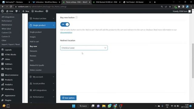The height and width of the screenshot is (109, 194).
Task: Open the Add to cart sub-item
Action: [34, 41]
